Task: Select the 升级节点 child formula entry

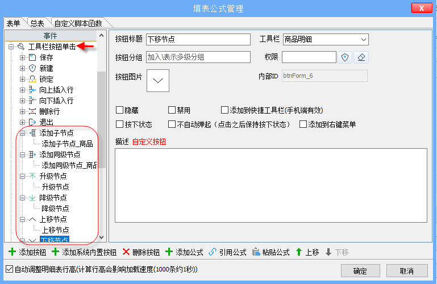Action: (x=55, y=187)
